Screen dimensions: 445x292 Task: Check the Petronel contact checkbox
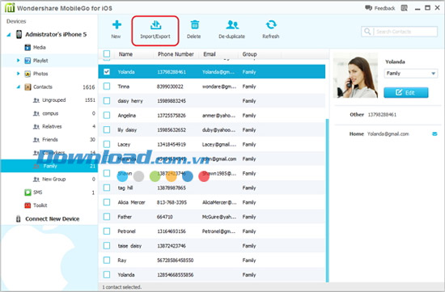[107, 231]
